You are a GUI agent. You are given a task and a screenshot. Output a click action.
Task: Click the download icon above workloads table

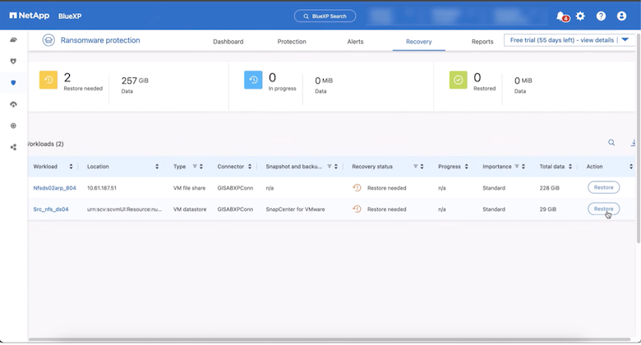coord(634,143)
